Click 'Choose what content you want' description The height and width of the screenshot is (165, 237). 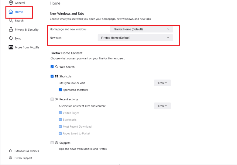[88, 58]
